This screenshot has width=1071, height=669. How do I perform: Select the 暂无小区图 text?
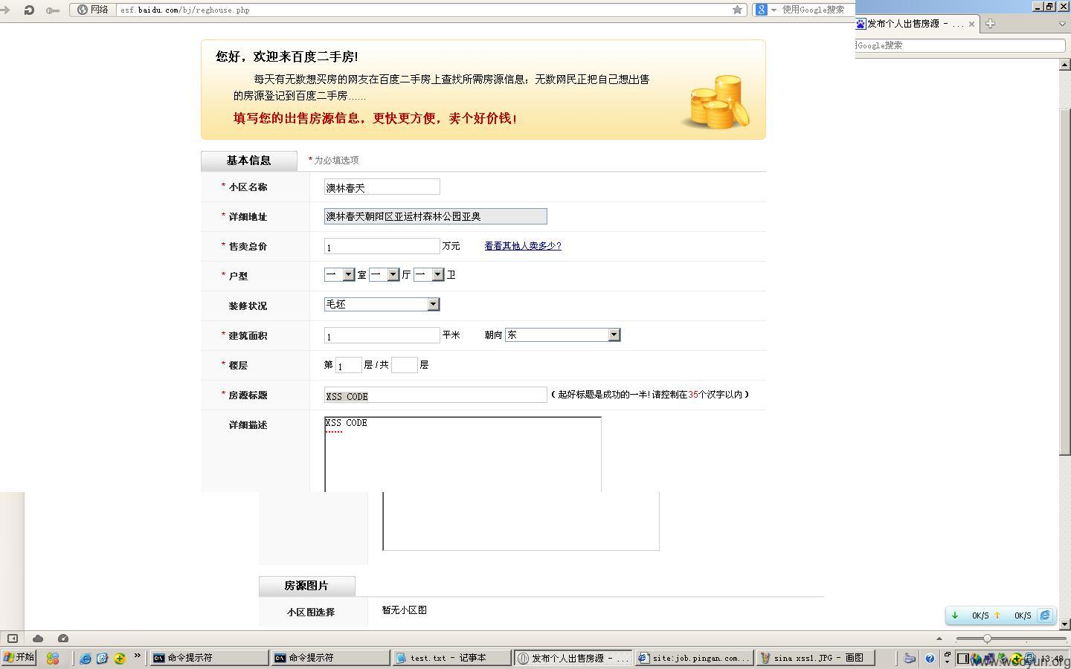click(x=405, y=610)
